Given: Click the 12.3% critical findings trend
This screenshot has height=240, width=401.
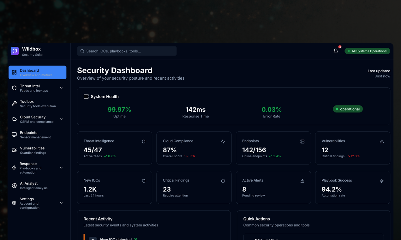Looking at the screenshot, I should pyautogui.click(x=353, y=156).
